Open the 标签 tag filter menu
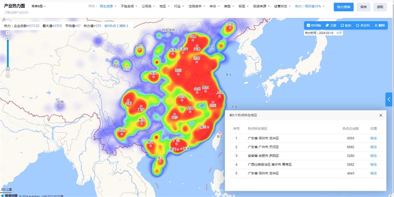The width and height of the screenshot is (394, 197). tap(244, 6)
